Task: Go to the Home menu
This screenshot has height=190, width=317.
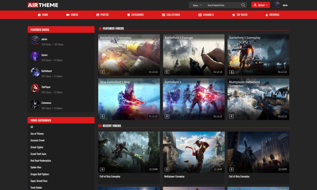Action: [x=43, y=15]
